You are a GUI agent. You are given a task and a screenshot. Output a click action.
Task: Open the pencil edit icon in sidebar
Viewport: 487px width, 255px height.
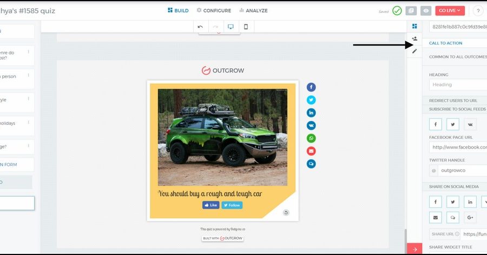point(414,51)
